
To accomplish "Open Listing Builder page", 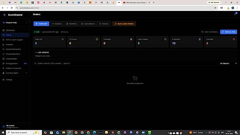I will click(x=15, y=59).
